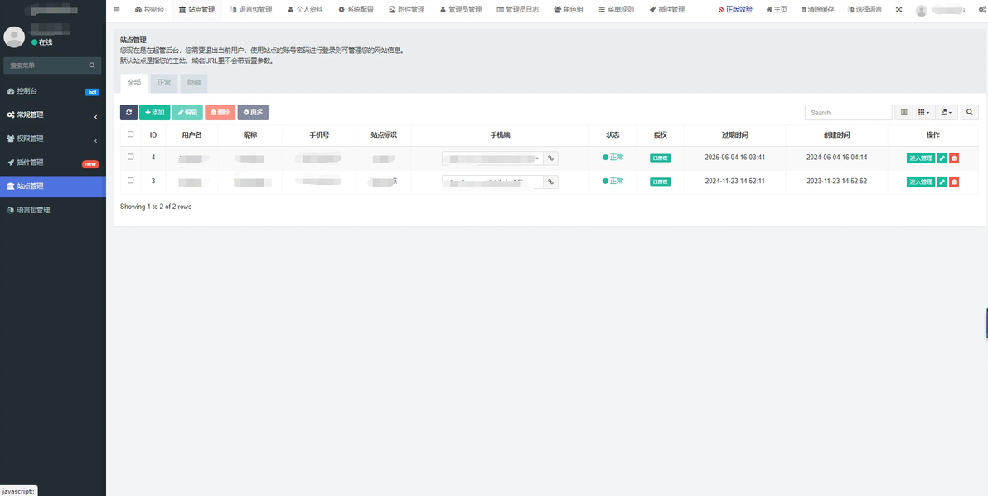
Task: Switch to the 正常 filter tab
Action: 164,83
